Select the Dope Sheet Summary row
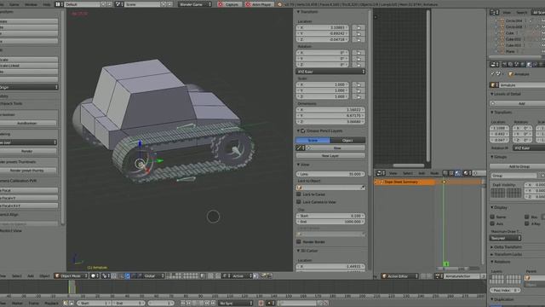The height and width of the screenshot is (307, 545). point(405,182)
